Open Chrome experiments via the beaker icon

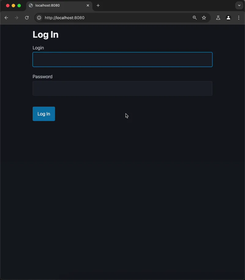(x=218, y=18)
